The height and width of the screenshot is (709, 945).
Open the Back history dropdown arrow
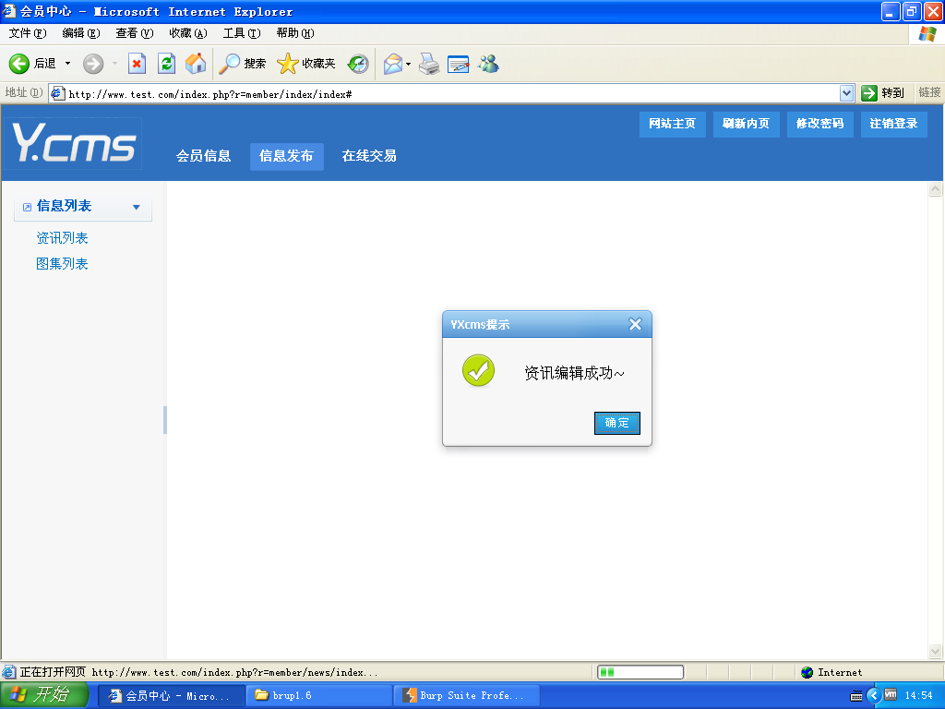point(67,64)
